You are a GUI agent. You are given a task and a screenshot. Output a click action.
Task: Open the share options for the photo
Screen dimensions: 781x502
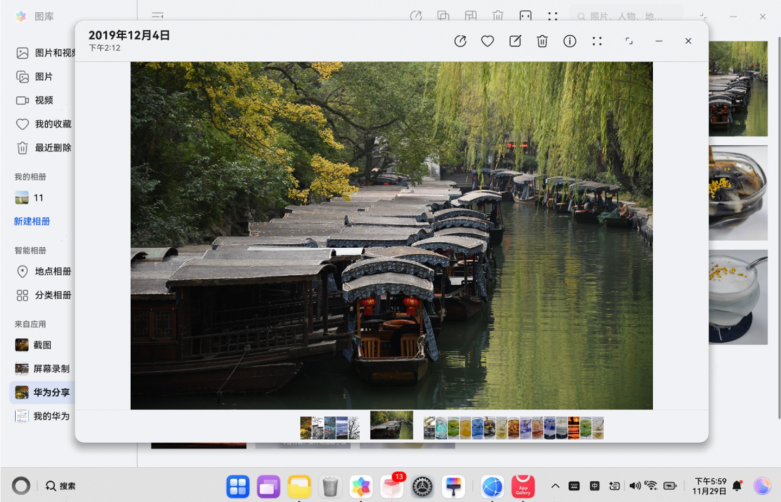(460, 41)
